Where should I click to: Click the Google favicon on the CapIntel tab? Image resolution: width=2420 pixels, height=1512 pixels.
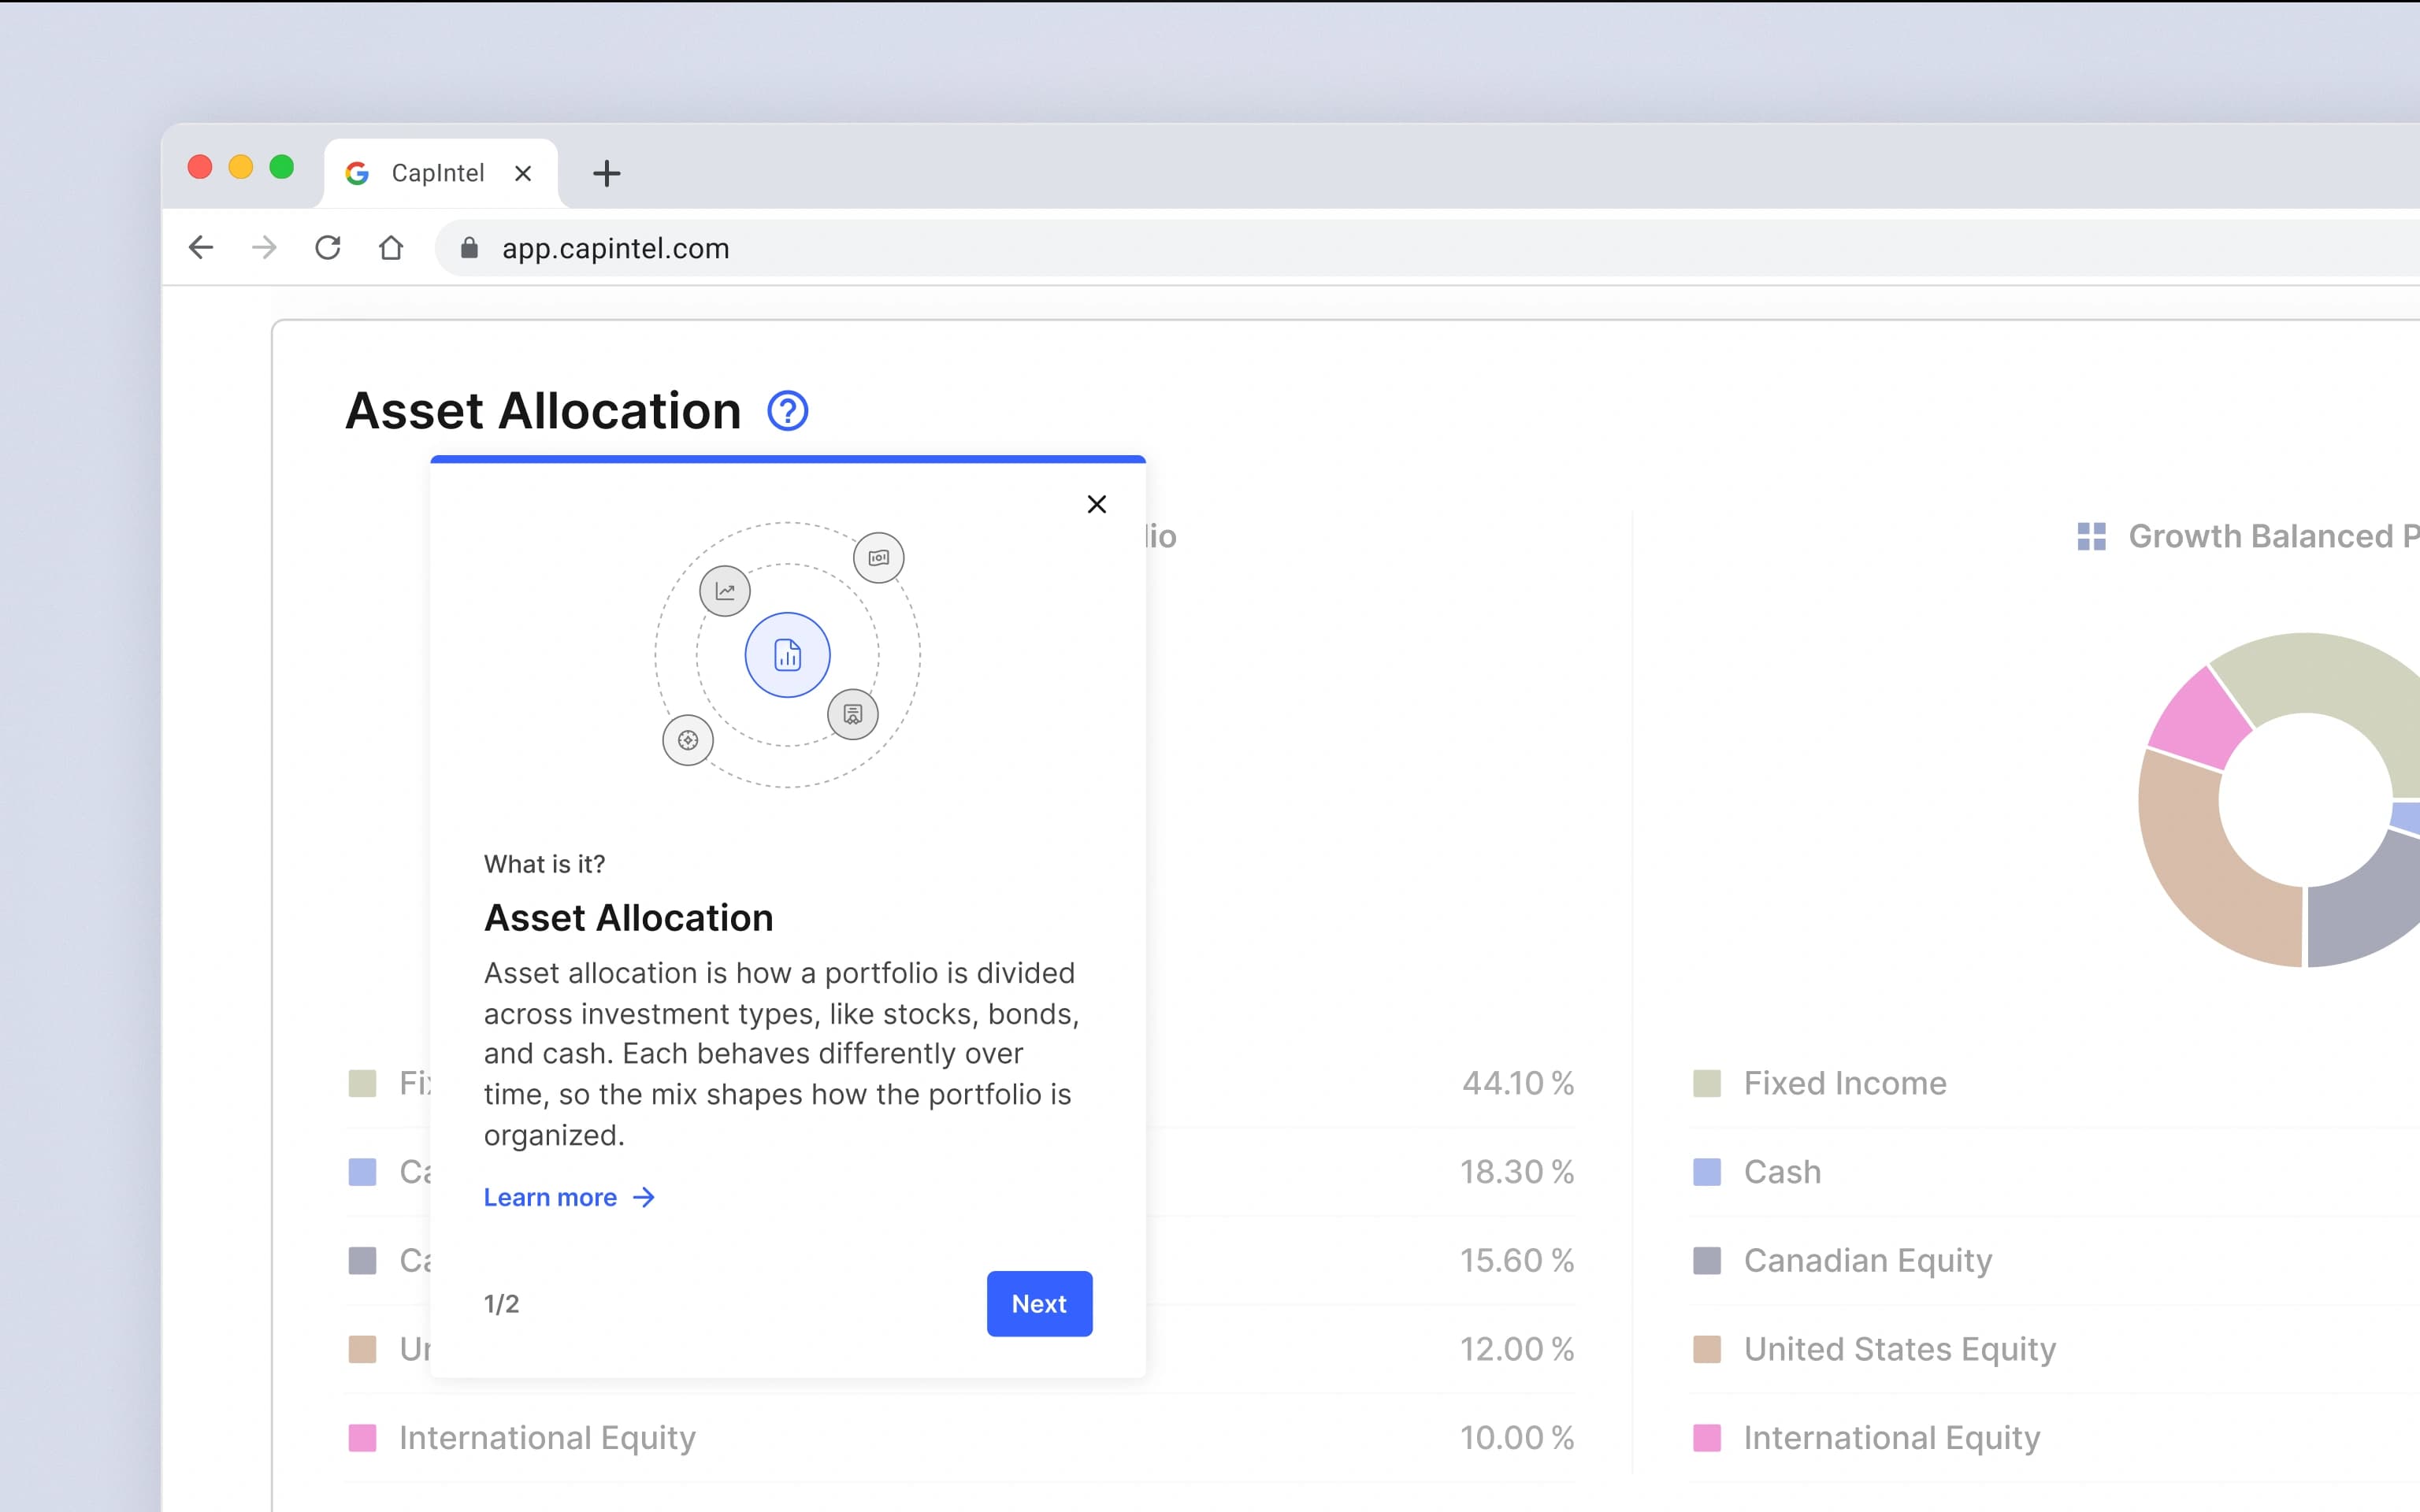coord(357,173)
